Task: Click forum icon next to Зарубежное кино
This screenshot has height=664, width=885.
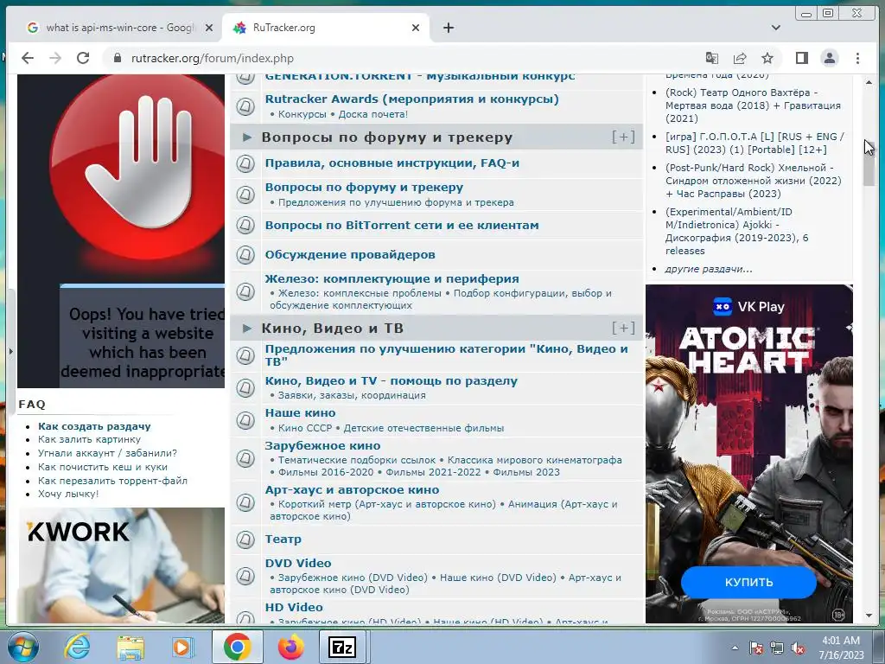Action: point(245,458)
